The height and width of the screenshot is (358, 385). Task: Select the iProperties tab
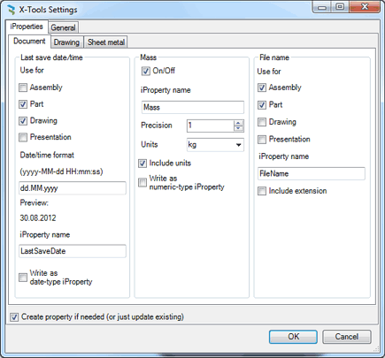point(27,27)
